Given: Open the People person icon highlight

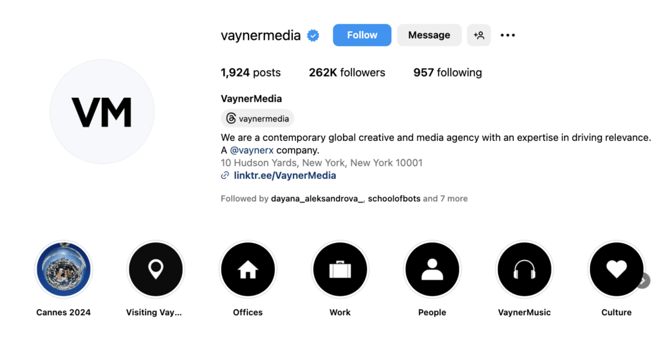Looking at the screenshot, I should coord(432,269).
